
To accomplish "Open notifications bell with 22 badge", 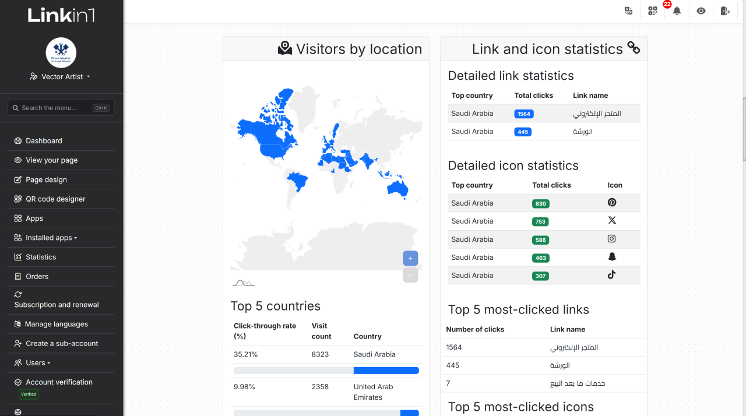I will [677, 10].
